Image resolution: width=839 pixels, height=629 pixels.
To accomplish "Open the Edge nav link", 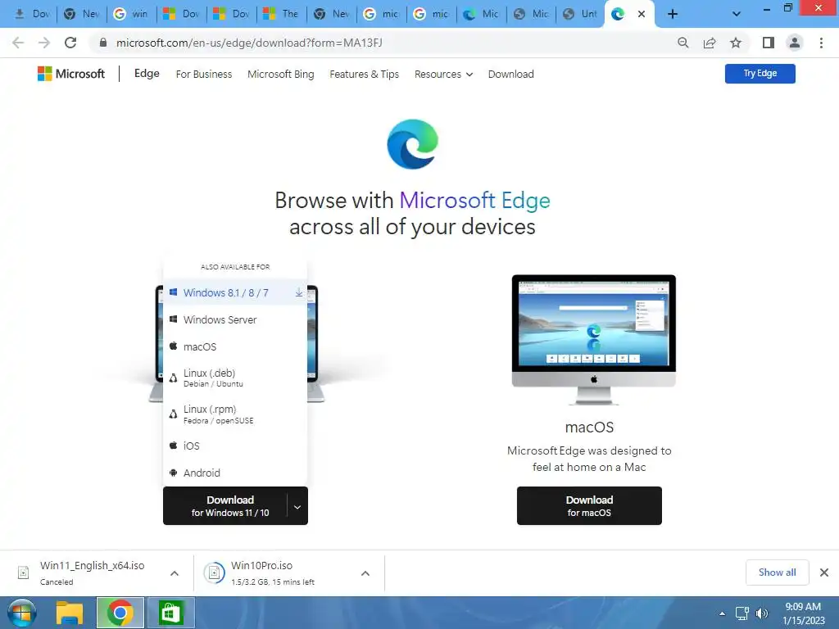I will (x=147, y=73).
